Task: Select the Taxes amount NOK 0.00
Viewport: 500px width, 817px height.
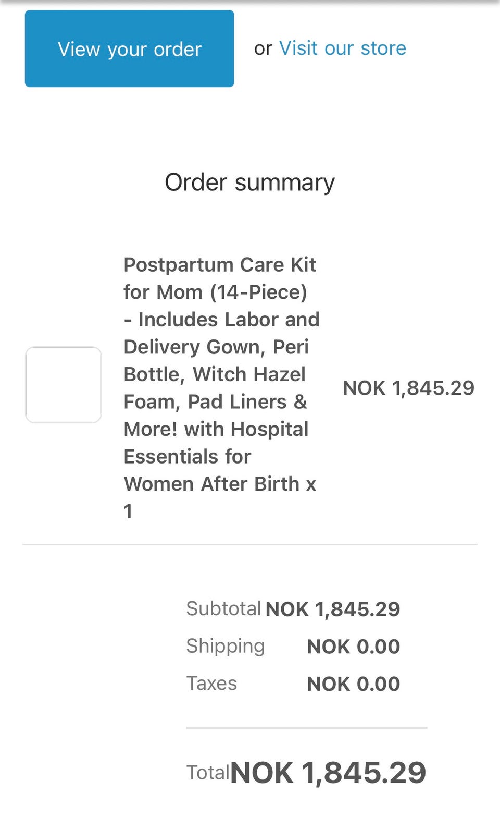Action: (x=353, y=684)
